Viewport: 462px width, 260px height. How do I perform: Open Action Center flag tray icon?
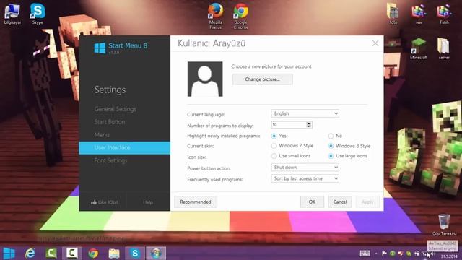[x=384, y=253]
